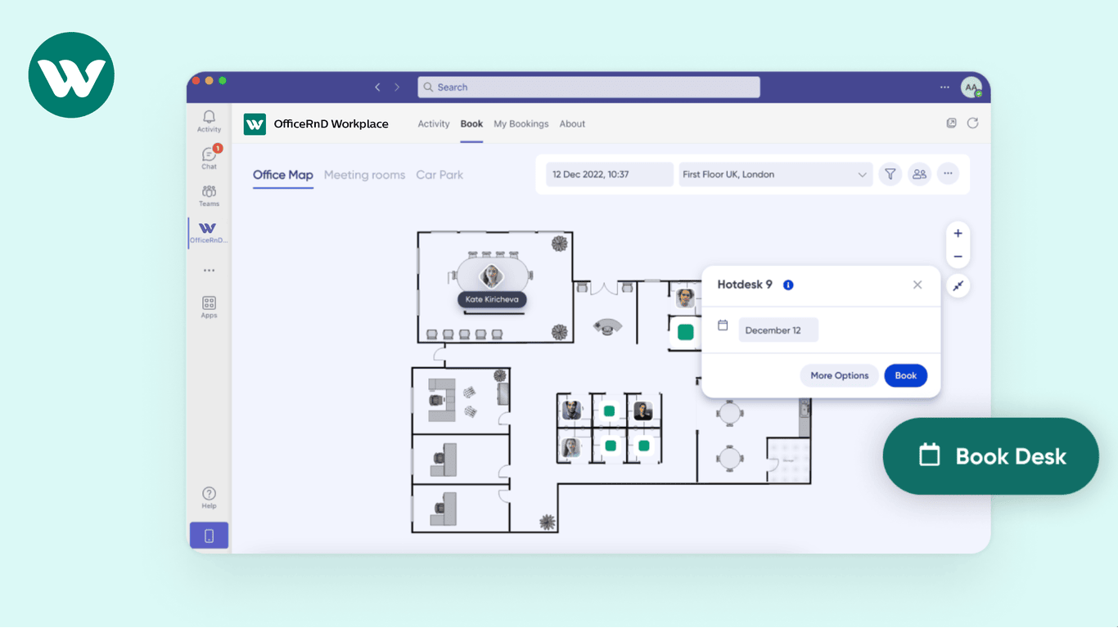Viewport: 1118px width, 628px height.
Task: Collapse the map with the fit icon
Action: pos(958,286)
